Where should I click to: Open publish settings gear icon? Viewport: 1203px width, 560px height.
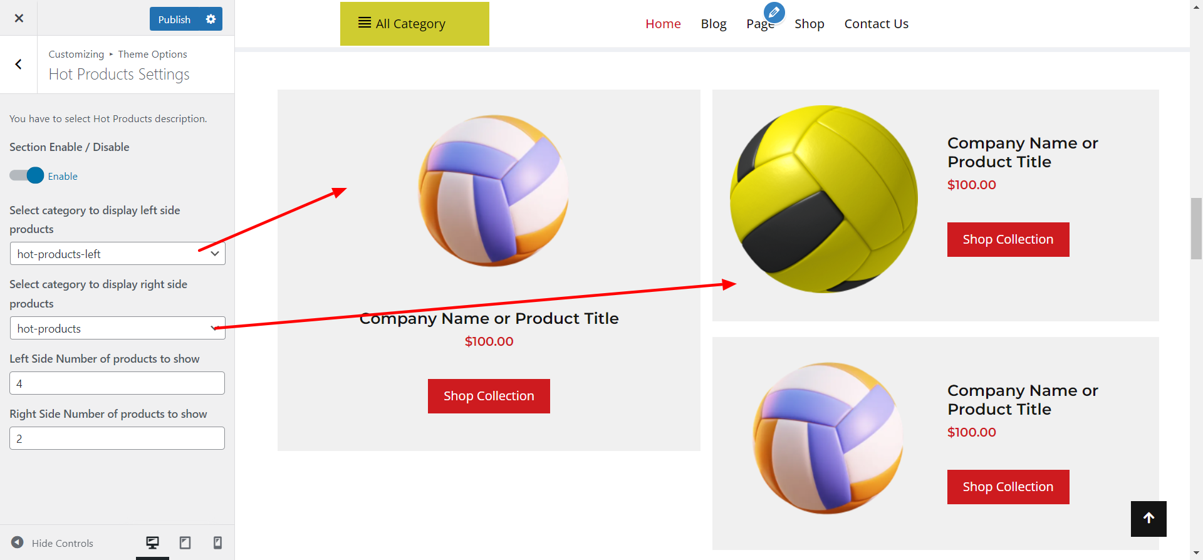(x=211, y=19)
